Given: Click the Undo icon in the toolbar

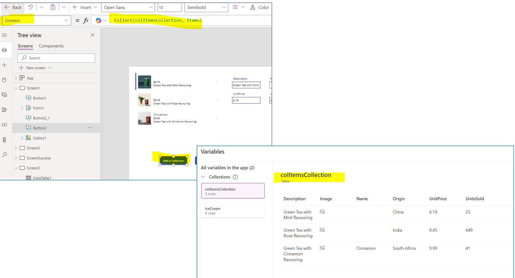Looking at the screenshot, I should [x=30, y=7].
